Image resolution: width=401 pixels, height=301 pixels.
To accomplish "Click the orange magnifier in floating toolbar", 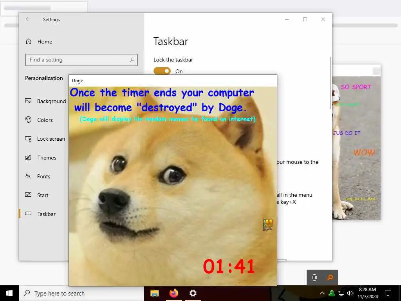I will (330, 277).
